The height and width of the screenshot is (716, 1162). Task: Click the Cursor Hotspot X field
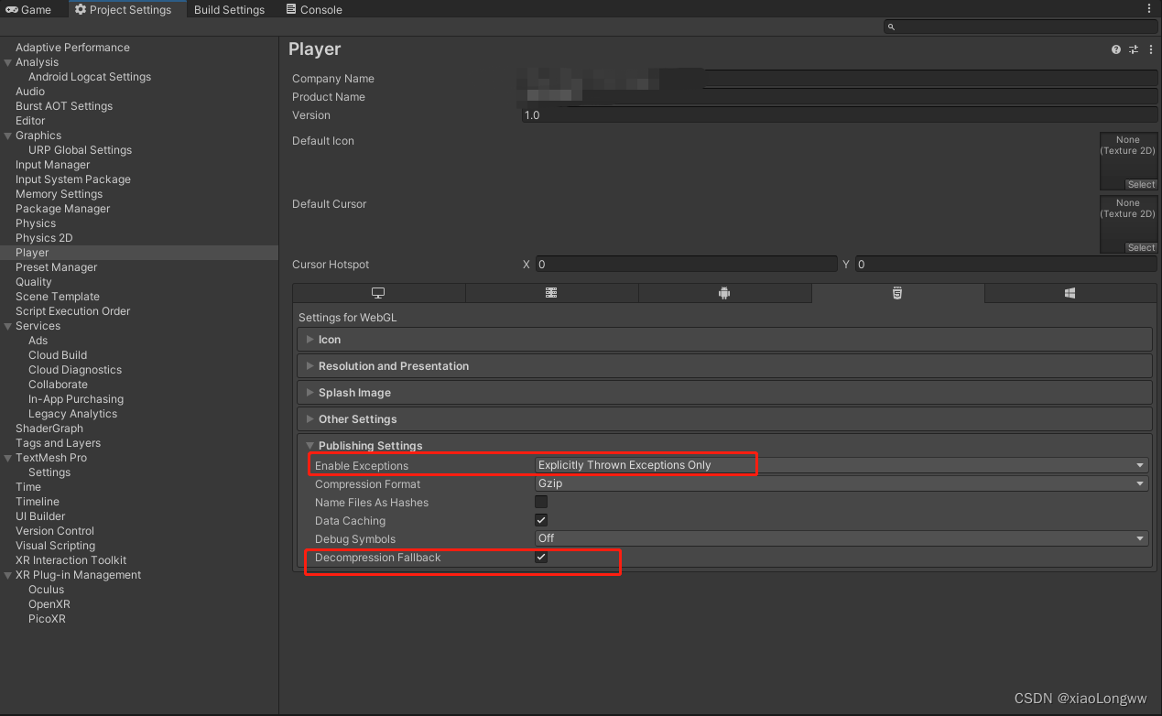[x=686, y=264]
